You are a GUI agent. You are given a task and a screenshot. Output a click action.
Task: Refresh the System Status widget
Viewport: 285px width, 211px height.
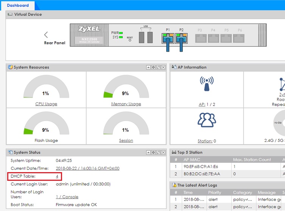159,152
